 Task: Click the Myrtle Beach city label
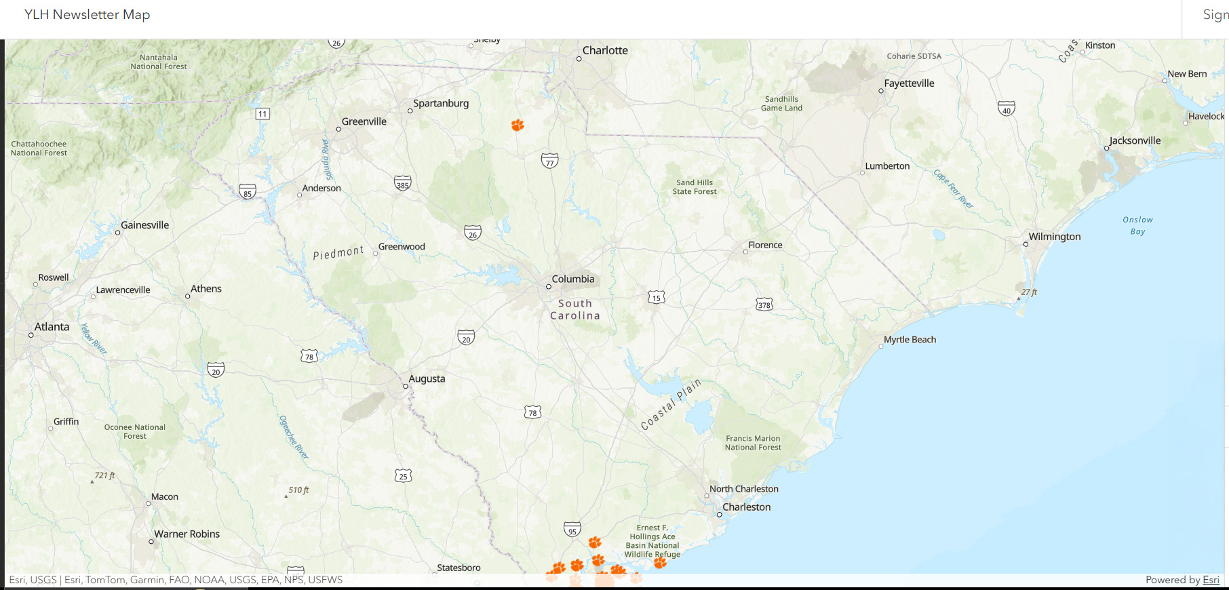(910, 340)
